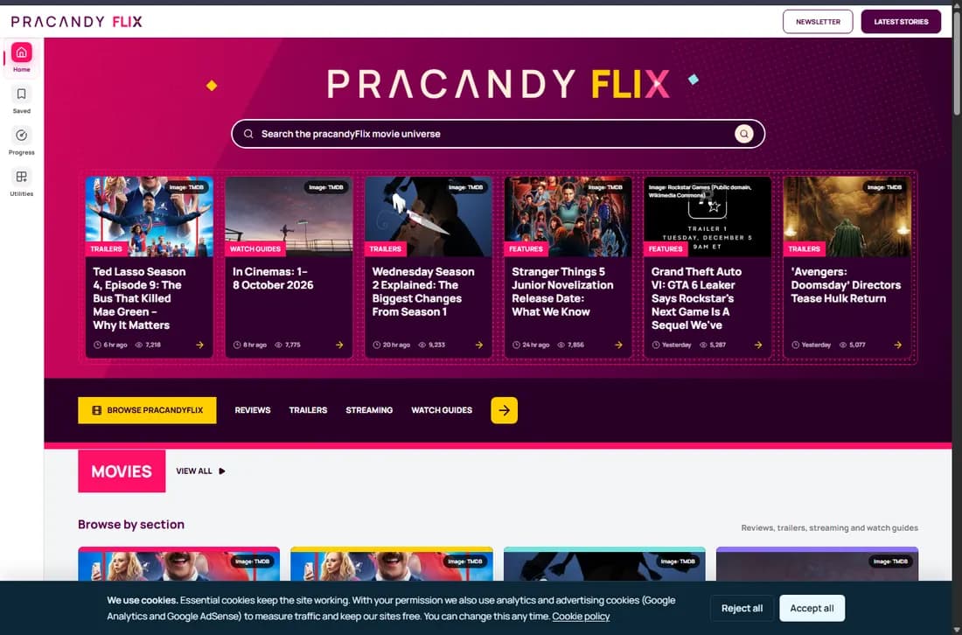Viewport: 962px width, 635px height.
Task: Open the Trailers category tab
Action: pyautogui.click(x=308, y=410)
